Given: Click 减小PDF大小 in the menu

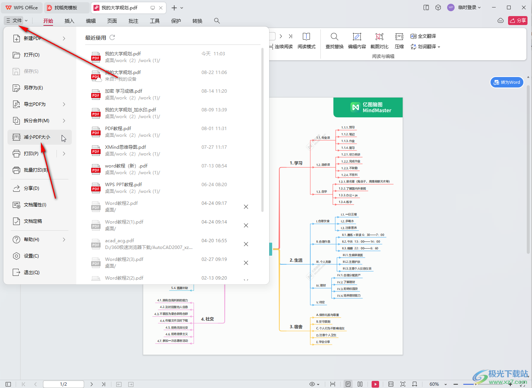Looking at the screenshot, I should click(x=40, y=137).
